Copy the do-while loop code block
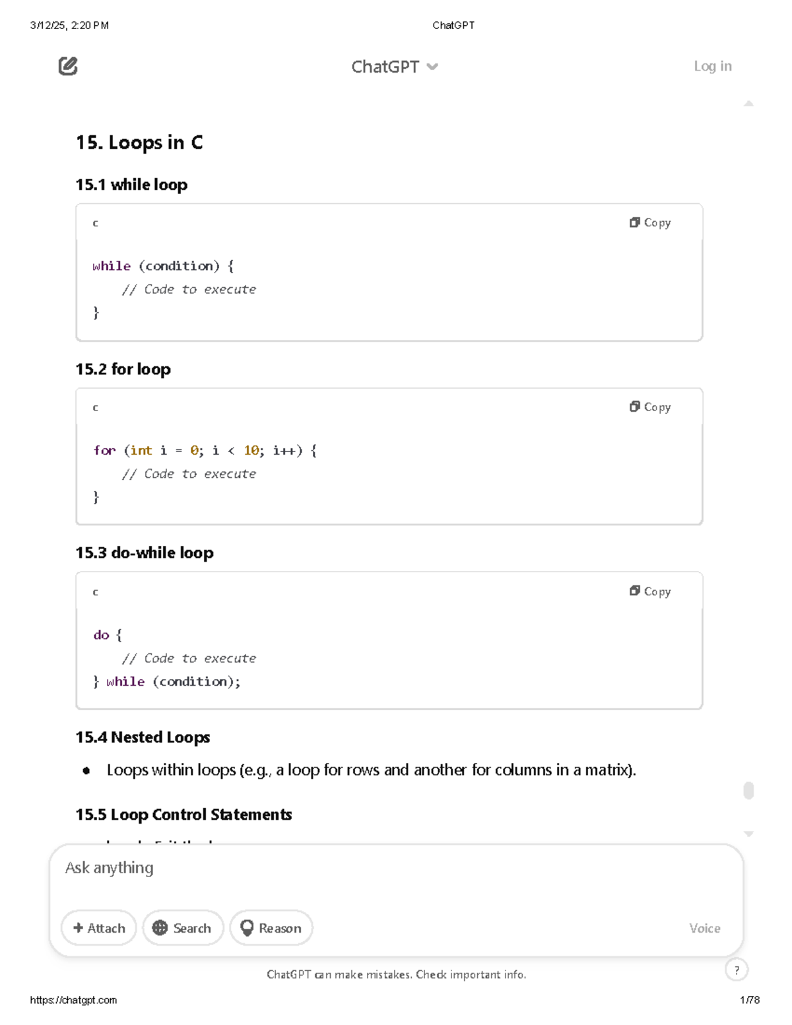Screen dimensions: 792x1025 point(650,591)
